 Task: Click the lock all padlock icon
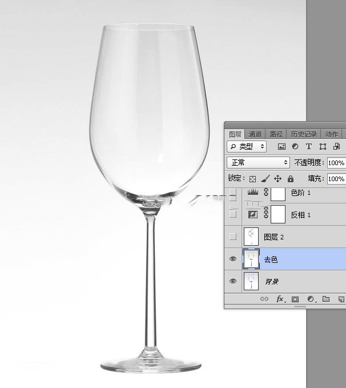(291, 179)
